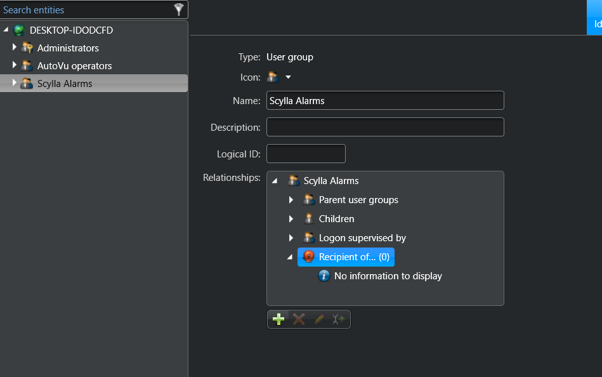Click the green plus add relationship icon
This screenshot has height=377, width=602.
click(x=278, y=319)
